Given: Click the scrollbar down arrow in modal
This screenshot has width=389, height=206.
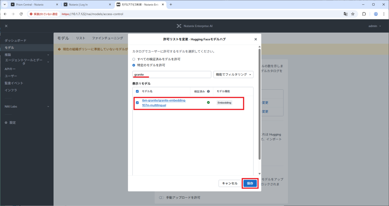Looking at the screenshot, I should (x=259, y=174).
